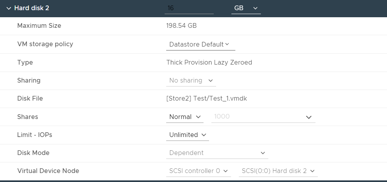Open the SCSI controller 0 dropdown
387x182 pixels.
tap(198, 171)
